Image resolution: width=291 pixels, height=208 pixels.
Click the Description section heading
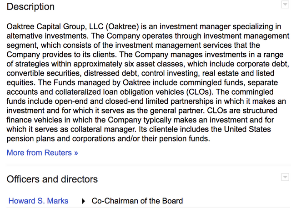[30, 7]
